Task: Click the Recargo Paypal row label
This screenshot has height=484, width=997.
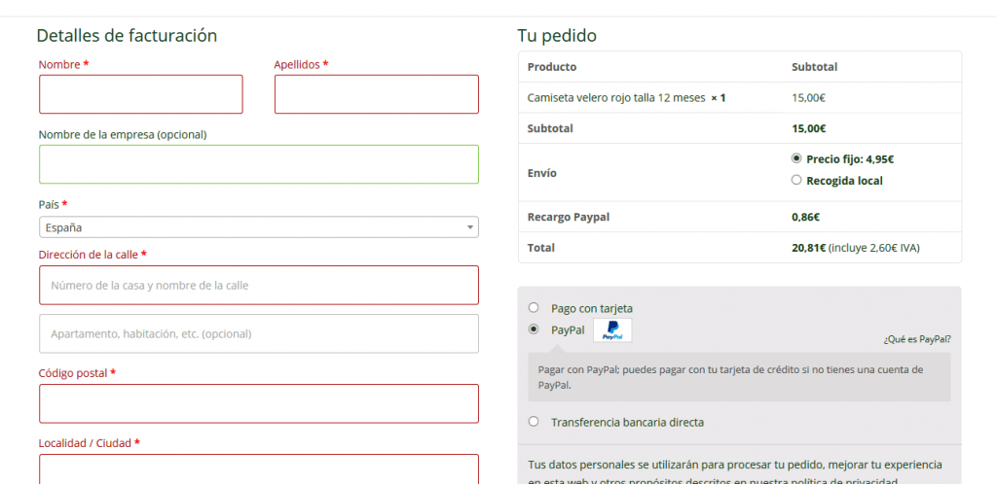Action: click(x=569, y=217)
